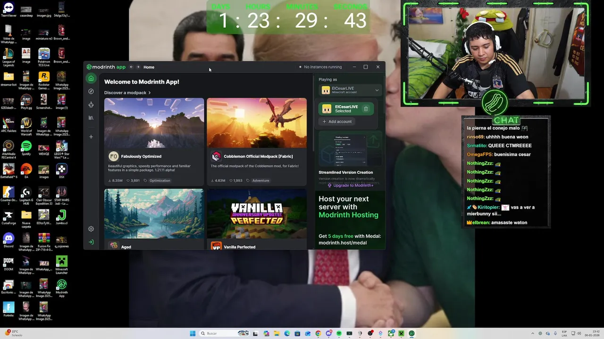The image size is (604, 339).
Task: Show hidden system tray icons chevron
Action: [x=533, y=333]
